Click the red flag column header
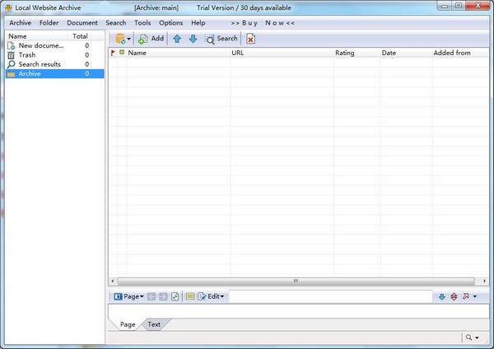This screenshot has height=349, width=494. point(113,53)
